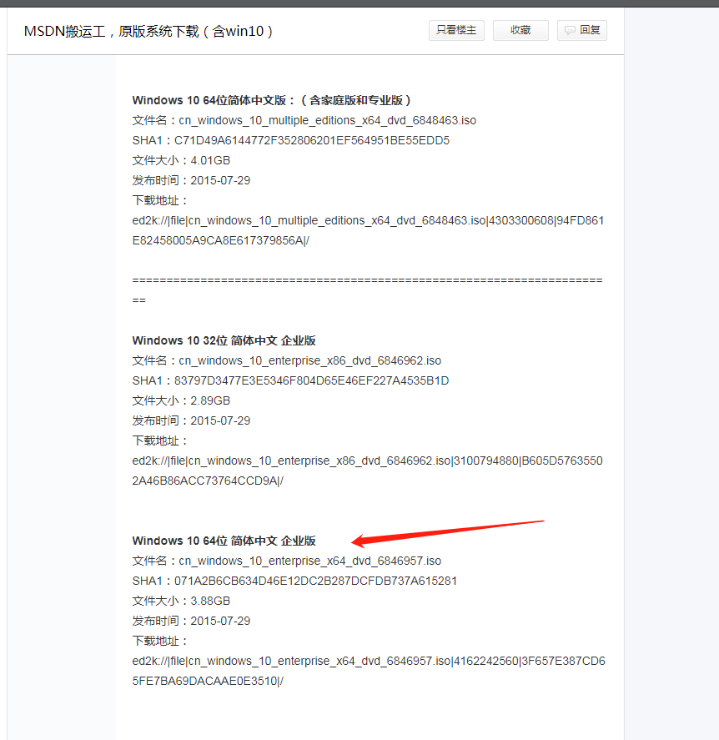Click the file size 2.89GB line
The width and height of the screenshot is (719, 740).
click(181, 400)
